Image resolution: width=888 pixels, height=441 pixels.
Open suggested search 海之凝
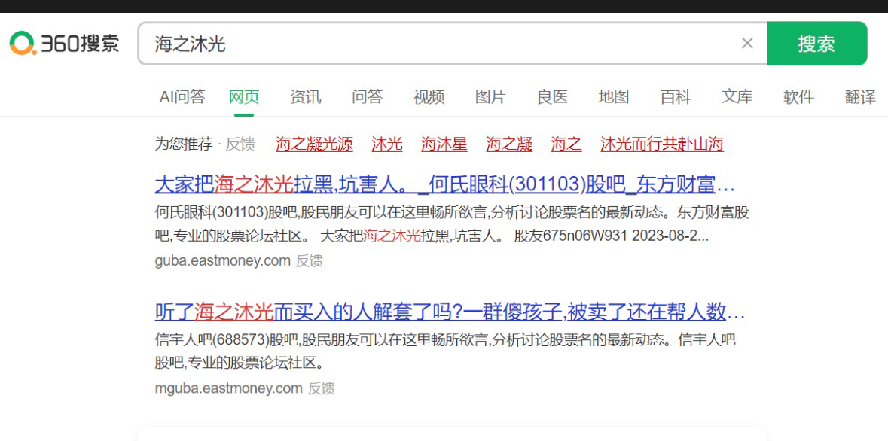coord(509,144)
